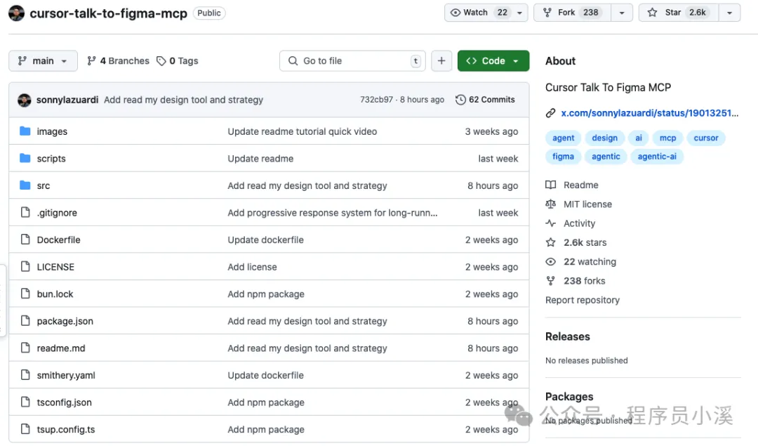Open the cursor-talk-to-figma-mcp repository title link
The image size is (758, 446).
(108, 13)
